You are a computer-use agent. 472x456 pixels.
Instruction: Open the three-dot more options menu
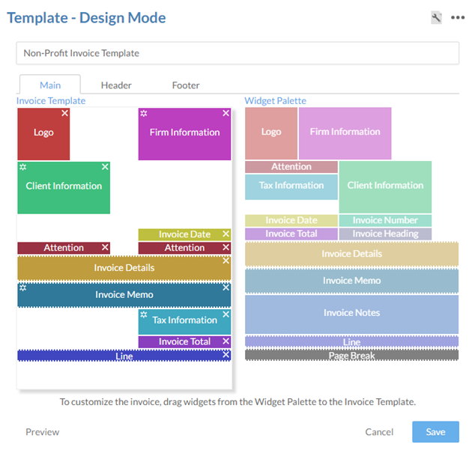pyautogui.click(x=457, y=18)
